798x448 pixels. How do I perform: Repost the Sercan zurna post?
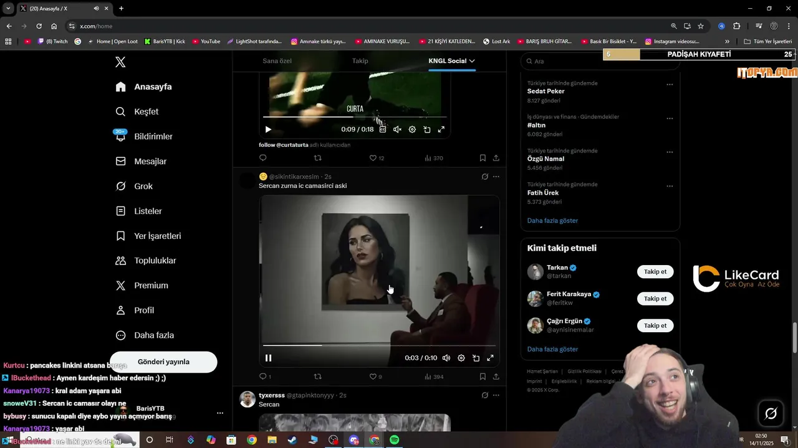tap(318, 376)
